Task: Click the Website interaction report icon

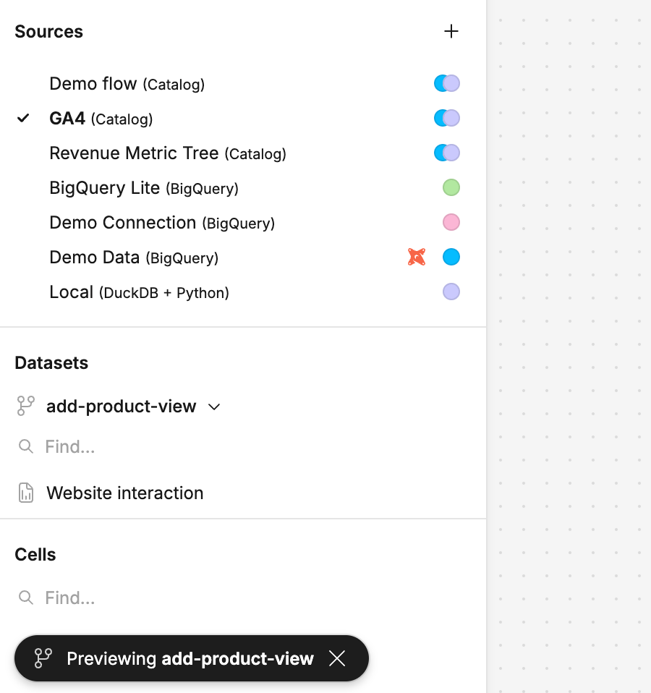Action: 26,493
